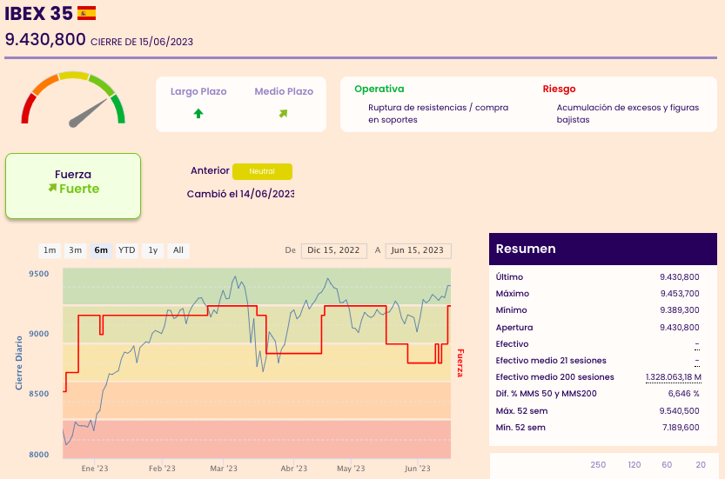Select the 3m chart range
This screenshot has width=725, height=479.
point(76,250)
